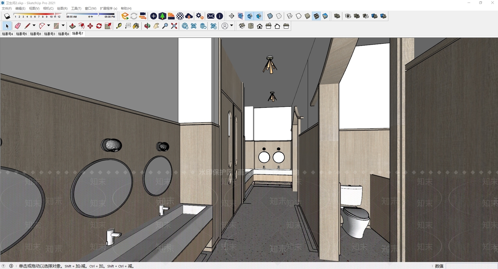
Task: Select the Rotate tool
Action: 99,26
